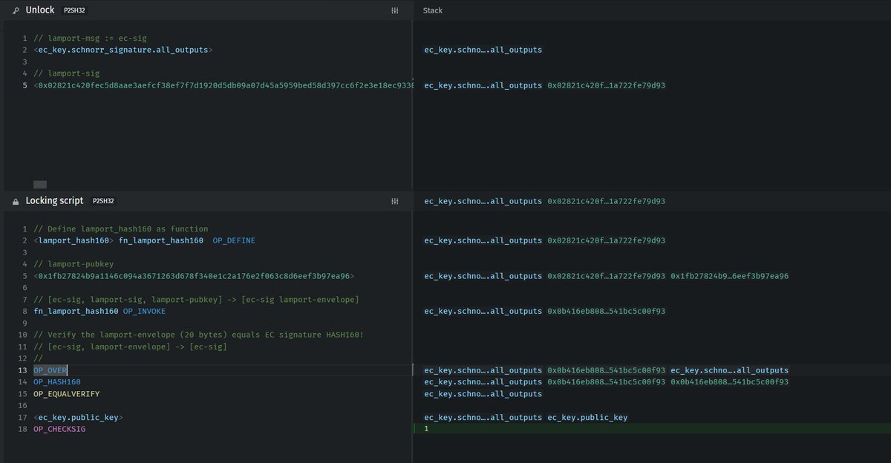
Task: Click lone stack item on unlock line 2 row
Action: [x=483, y=50]
